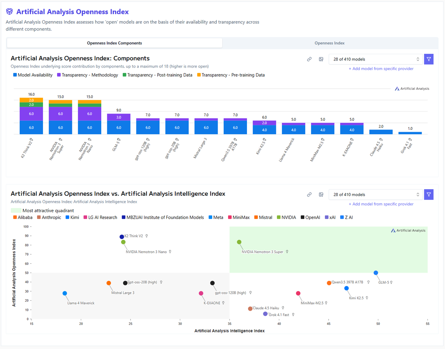Toggle Transparency - Post-training Data legend series
The width and height of the screenshot is (445, 349).
coord(157,75)
